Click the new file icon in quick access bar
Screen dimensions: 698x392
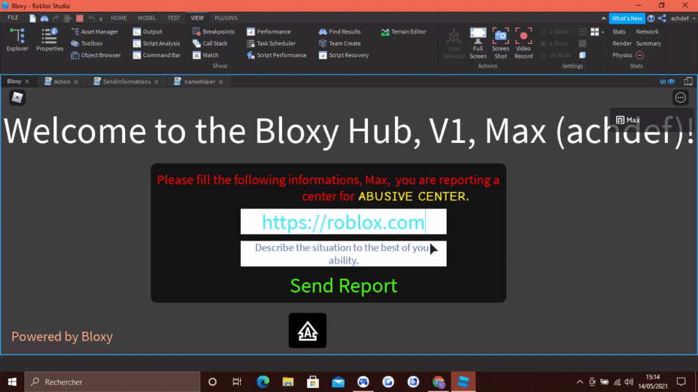[33, 18]
